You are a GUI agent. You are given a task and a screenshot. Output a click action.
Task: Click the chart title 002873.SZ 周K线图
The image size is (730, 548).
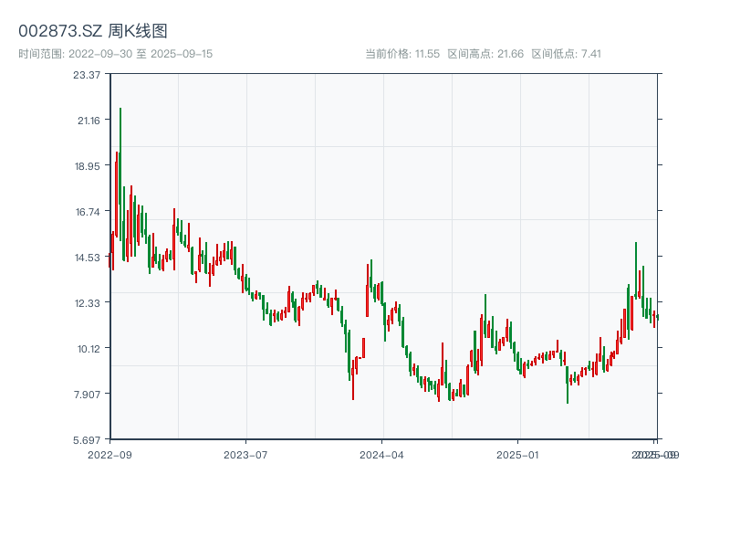(x=93, y=31)
